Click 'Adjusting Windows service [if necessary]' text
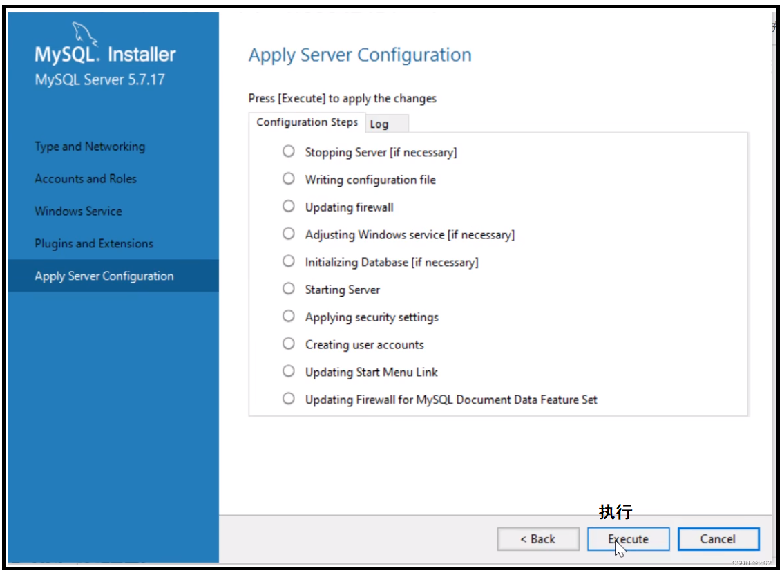This screenshot has width=782, height=573. point(410,234)
